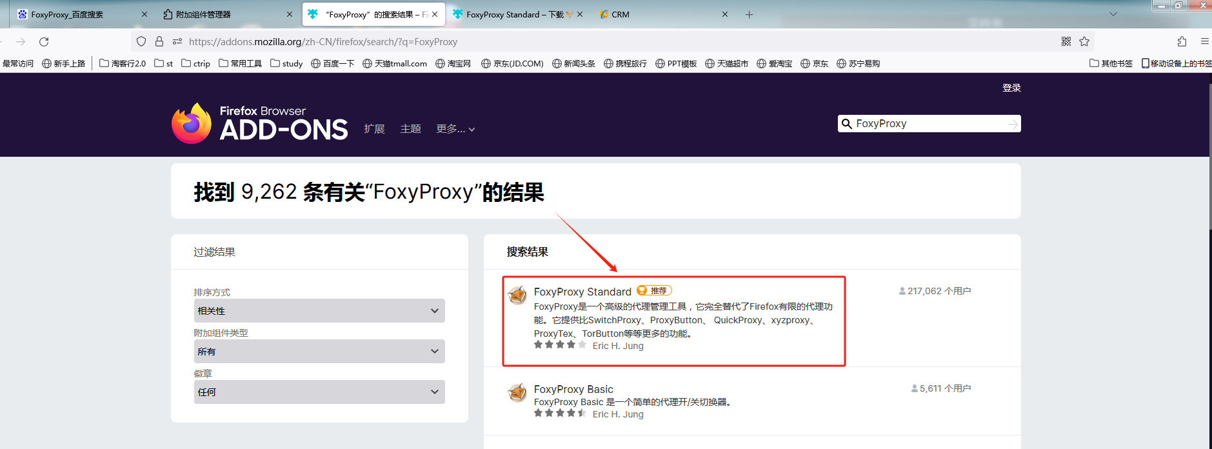
Task: Click the Firefox Browser ADD-ONS logo
Action: (260, 123)
